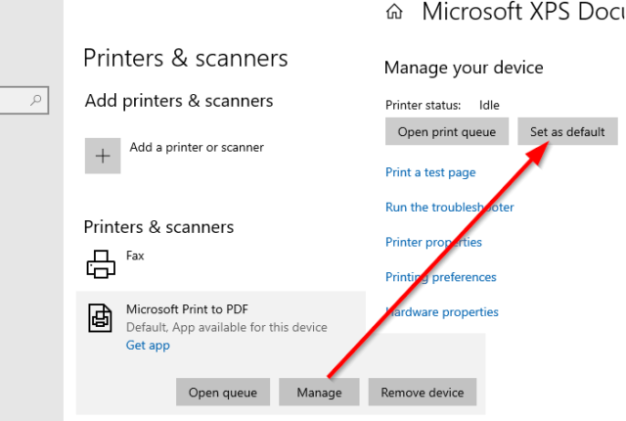Run the troubleshooter link
Viewport: 626px width, 421px height.
point(449,207)
